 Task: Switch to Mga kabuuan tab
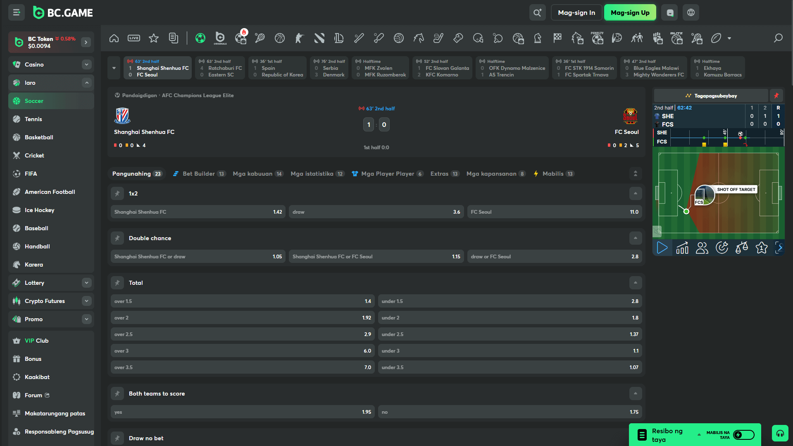[x=257, y=174]
